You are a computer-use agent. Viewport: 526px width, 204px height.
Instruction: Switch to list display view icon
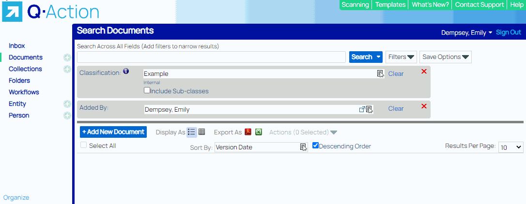[x=191, y=132]
